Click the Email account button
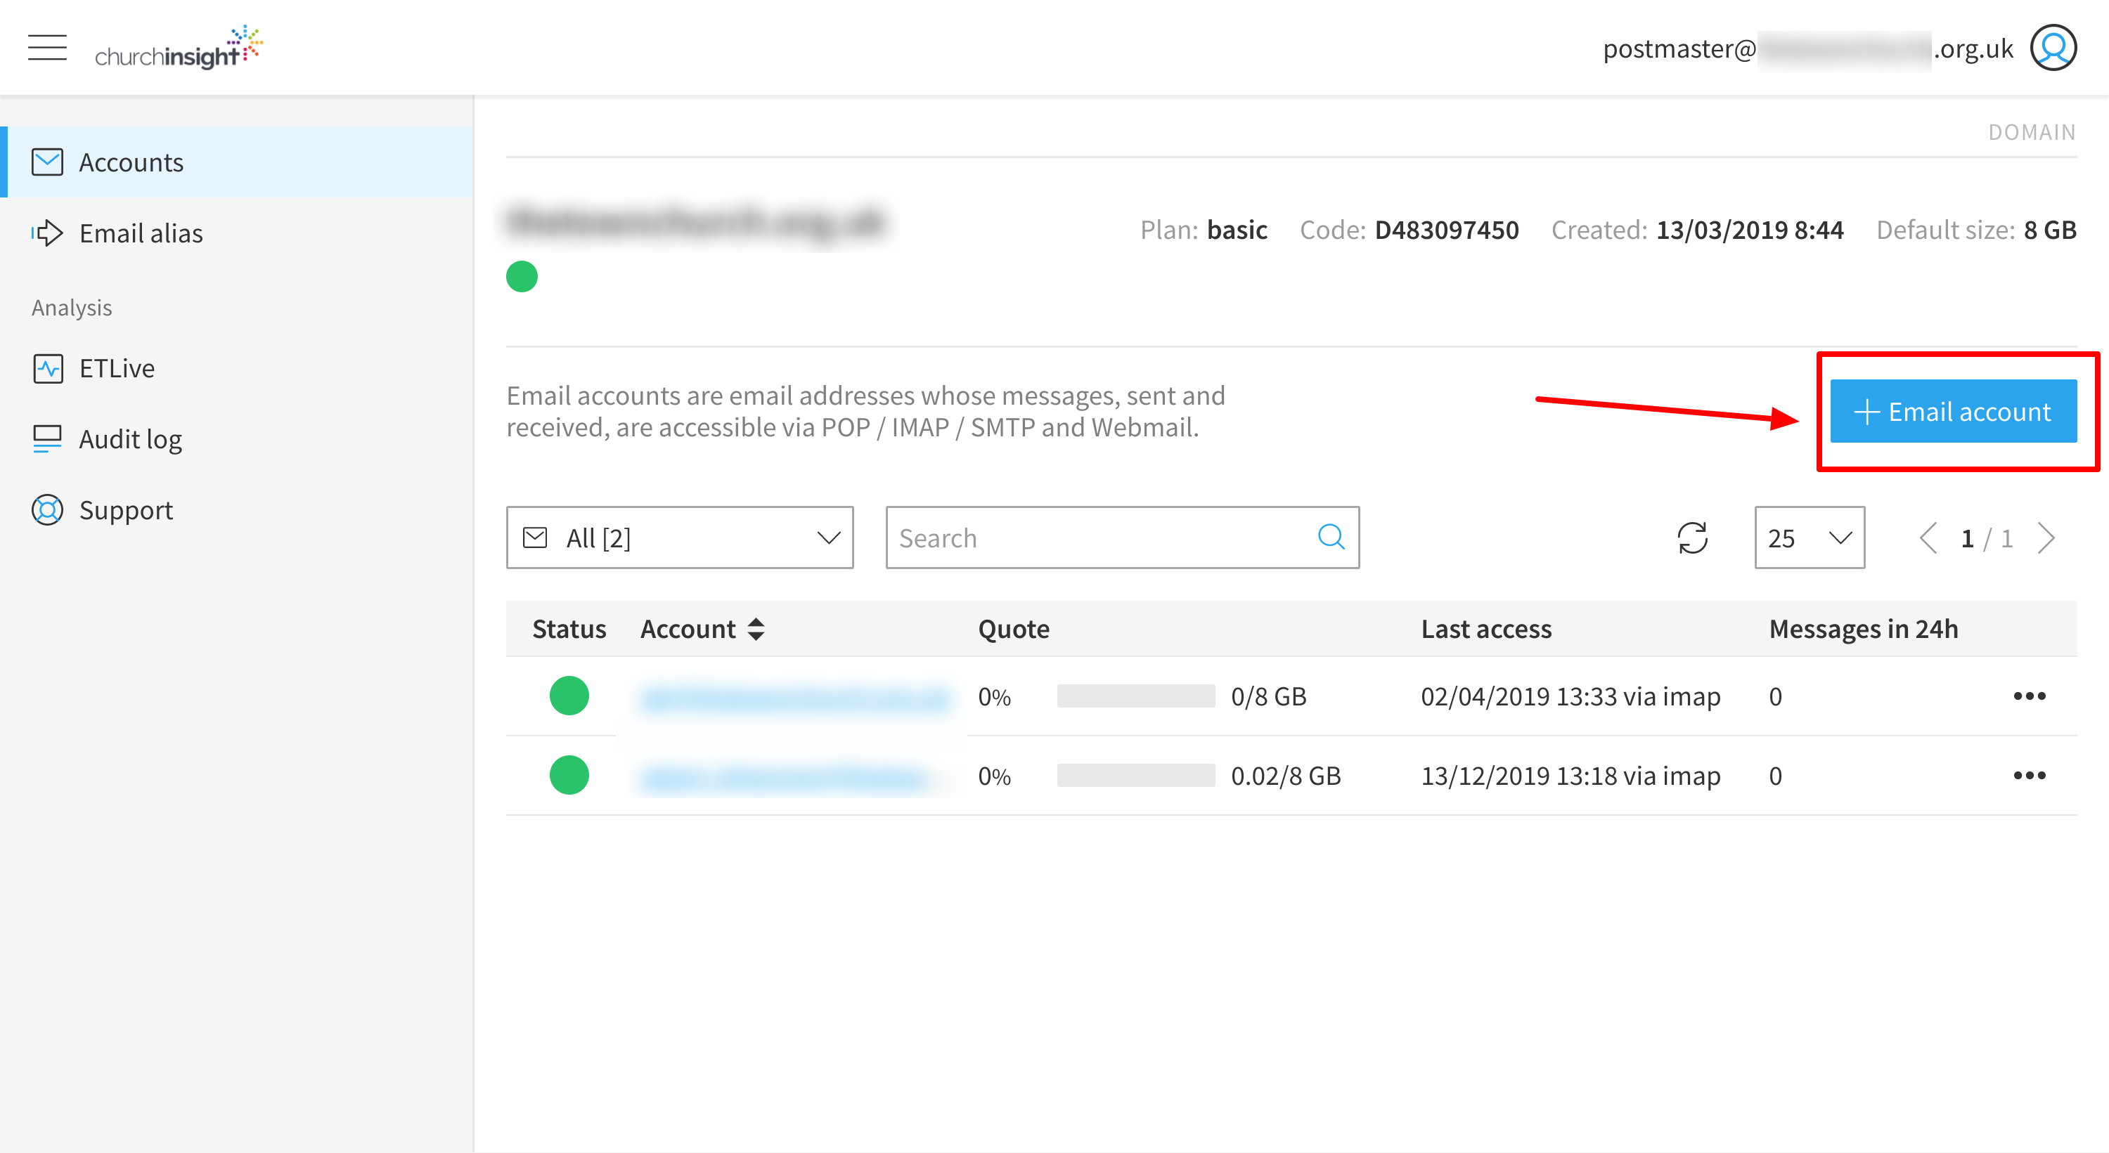2109x1153 pixels. 1953,412
